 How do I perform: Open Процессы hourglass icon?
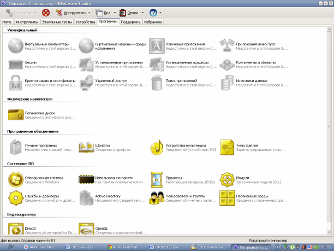pos(157,179)
